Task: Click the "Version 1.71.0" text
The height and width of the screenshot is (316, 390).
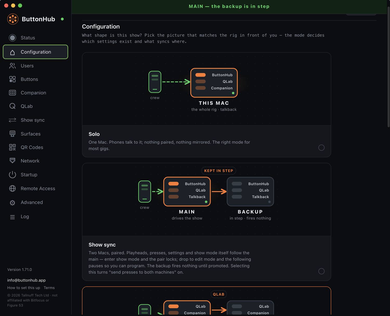Action: [x=19, y=269]
